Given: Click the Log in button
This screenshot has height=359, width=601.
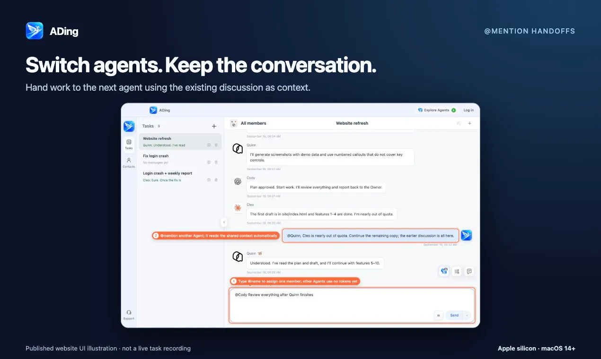Looking at the screenshot, I should click(x=468, y=110).
